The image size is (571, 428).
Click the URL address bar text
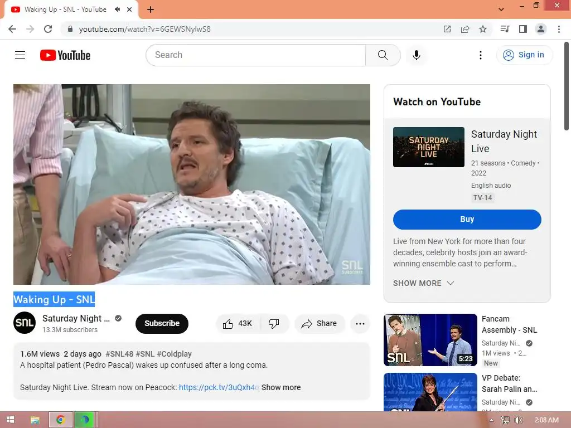144,29
